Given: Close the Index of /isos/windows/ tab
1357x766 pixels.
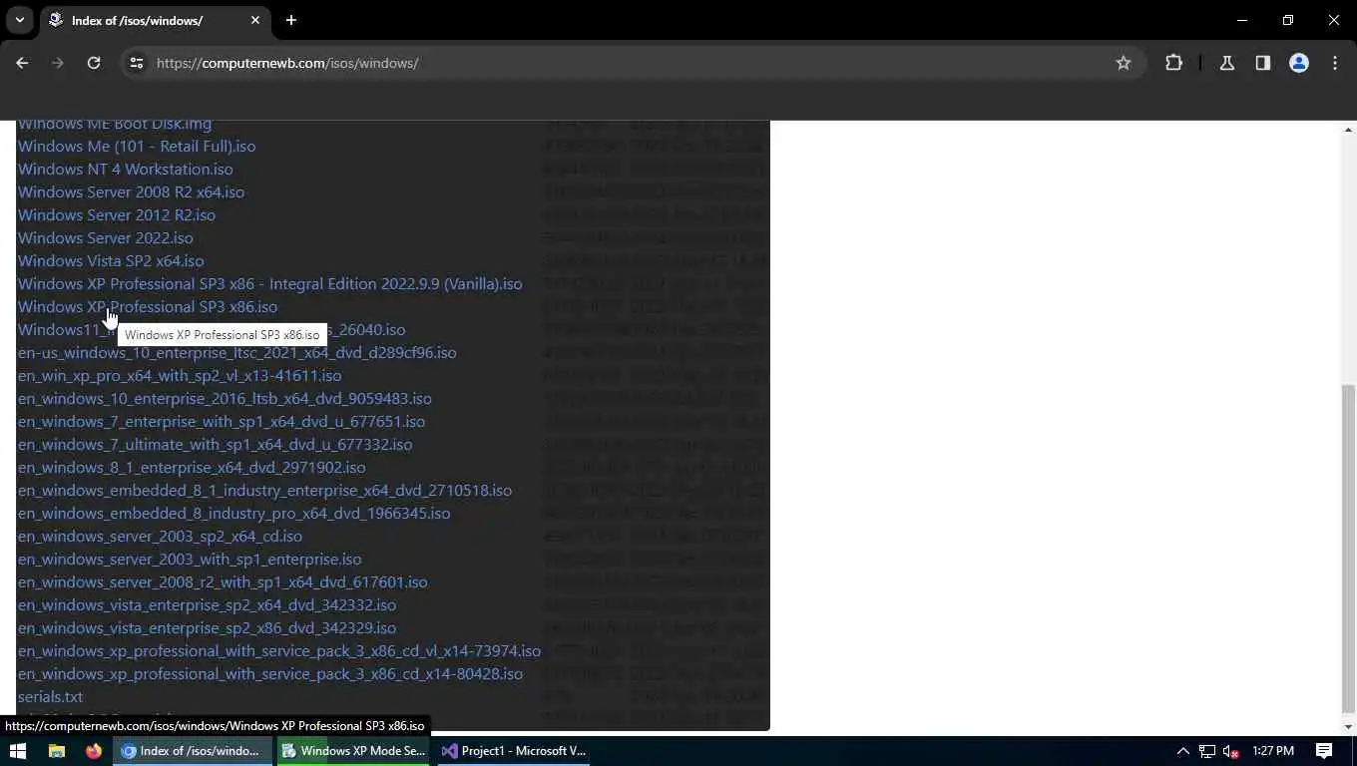Looking at the screenshot, I should 255,20.
